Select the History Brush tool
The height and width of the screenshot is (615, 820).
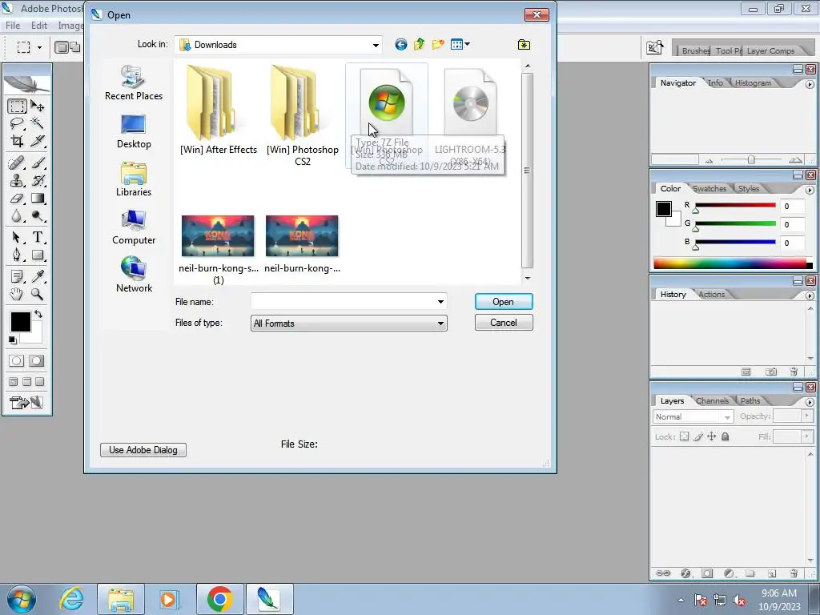(x=38, y=180)
